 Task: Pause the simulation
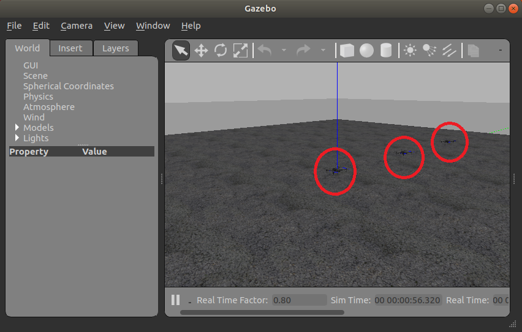pos(175,300)
